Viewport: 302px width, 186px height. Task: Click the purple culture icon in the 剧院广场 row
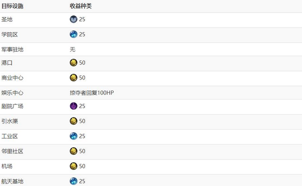pyautogui.click(x=73, y=106)
